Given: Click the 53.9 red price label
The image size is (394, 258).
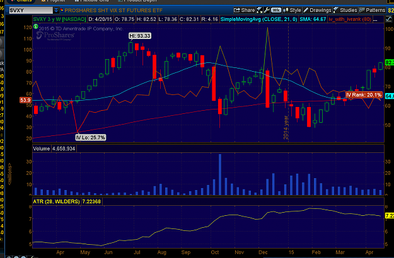Looking at the screenshot, I should 25,100.
